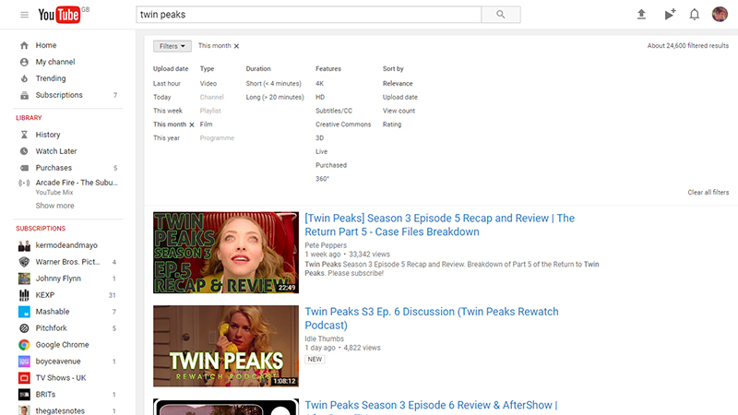Enable the 4K feature filter
This screenshot has height=415, width=738.
click(319, 83)
